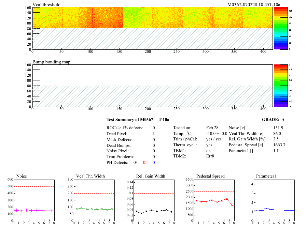Click the black data curve in the Rel. Gain Width chart
The image size is (306, 229).
[x=154, y=211]
